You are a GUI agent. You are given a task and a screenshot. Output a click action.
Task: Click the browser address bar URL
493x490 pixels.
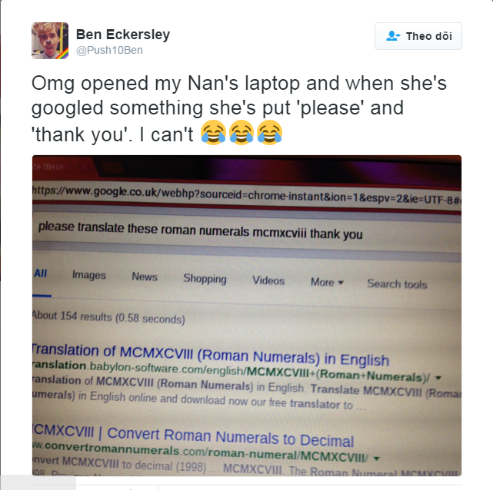click(247, 194)
